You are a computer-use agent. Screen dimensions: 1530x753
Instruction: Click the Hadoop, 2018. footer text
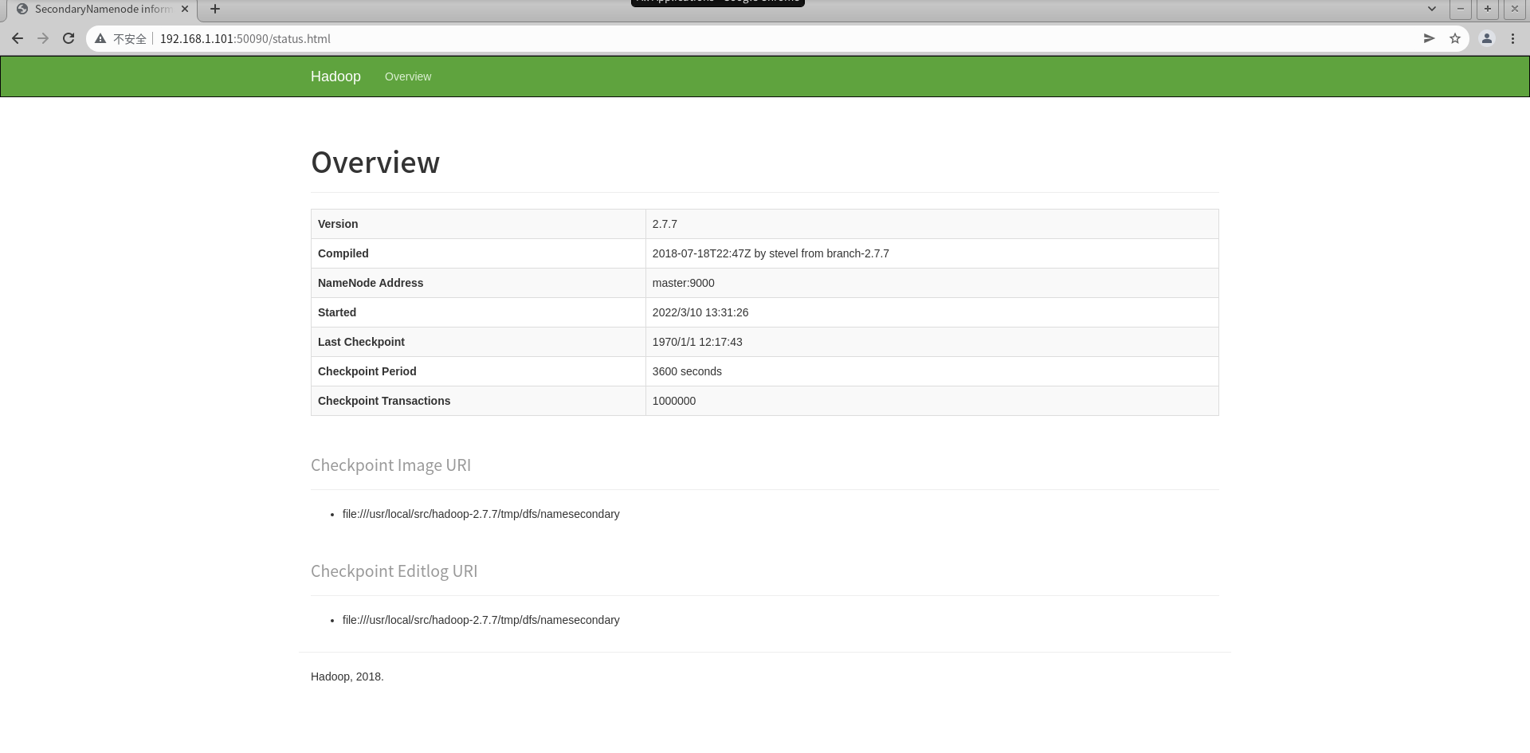(x=347, y=677)
